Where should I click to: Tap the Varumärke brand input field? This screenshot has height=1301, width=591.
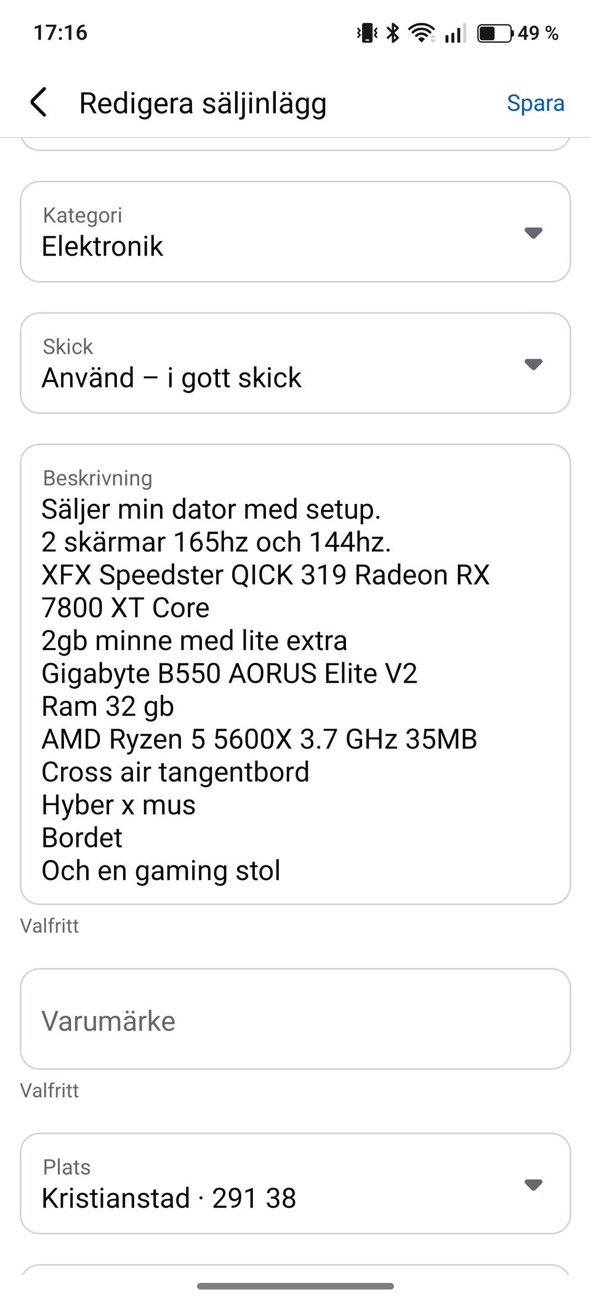[x=295, y=1021]
